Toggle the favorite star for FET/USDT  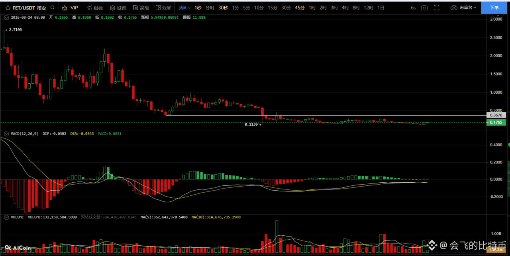(x=8, y=8)
